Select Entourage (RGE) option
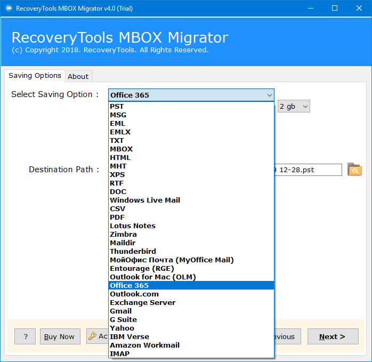 (191, 269)
